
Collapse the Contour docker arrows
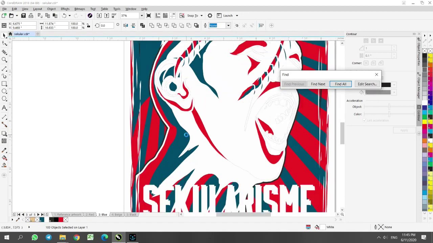click(x=414, y=34)
